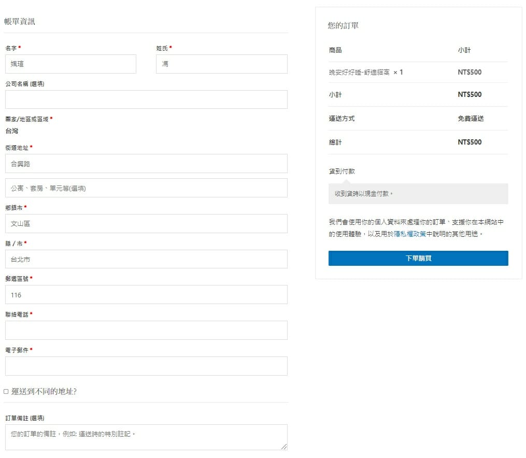
Task: Click the 姓氏 last name field
Action: click(222, 64)
